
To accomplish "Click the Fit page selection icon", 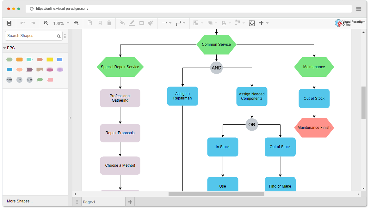I will click(x=252, y=23).
